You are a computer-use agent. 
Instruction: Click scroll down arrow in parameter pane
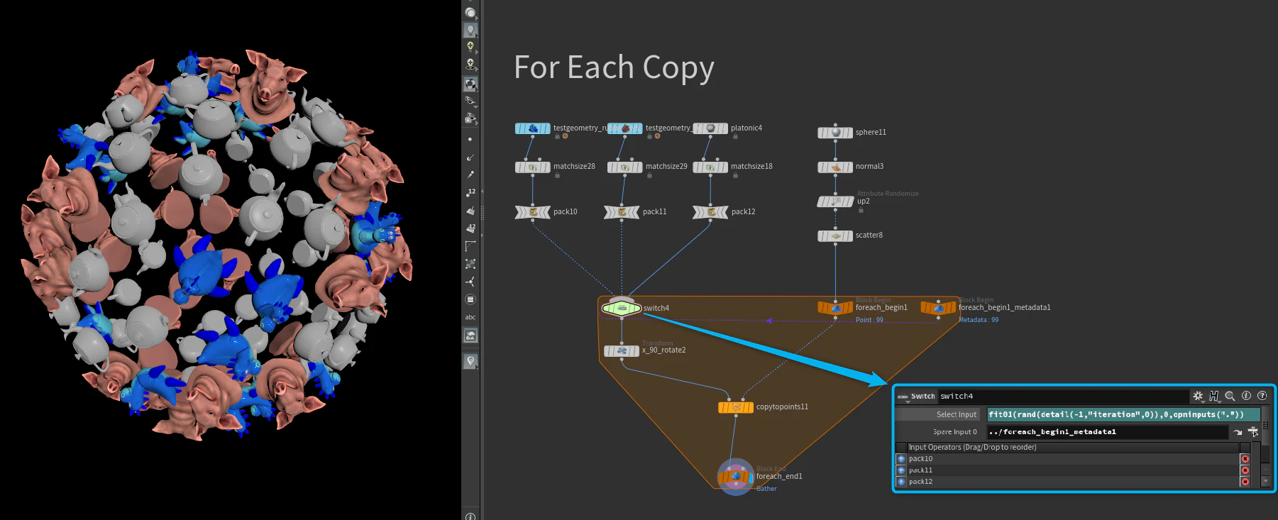coord(1265,481)
